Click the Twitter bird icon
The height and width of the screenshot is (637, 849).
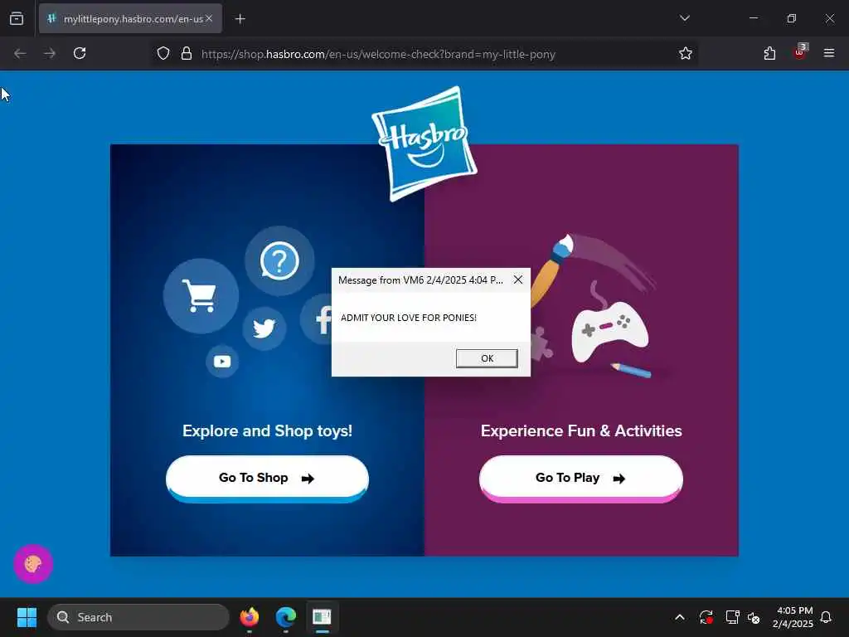point(264,328)
